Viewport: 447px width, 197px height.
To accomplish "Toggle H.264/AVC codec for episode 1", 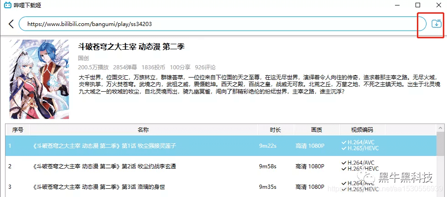I will tap(358, 142).
